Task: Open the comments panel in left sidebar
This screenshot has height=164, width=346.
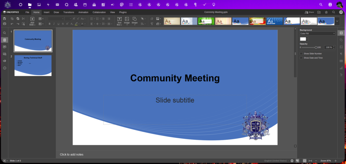Action: 5,47
